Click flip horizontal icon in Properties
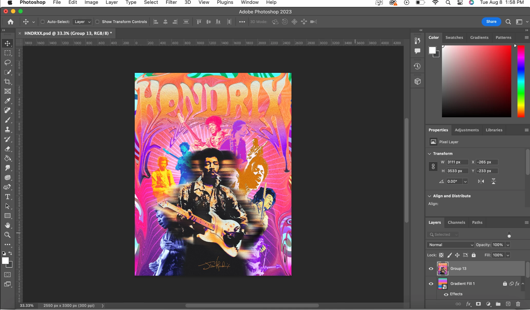This screenshot has height=310, width=530. (481, 181)
